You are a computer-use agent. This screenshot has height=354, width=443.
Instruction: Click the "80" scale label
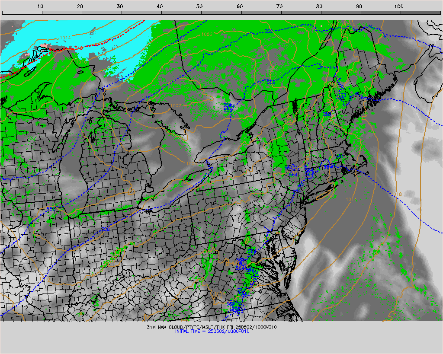click(319, 6)
